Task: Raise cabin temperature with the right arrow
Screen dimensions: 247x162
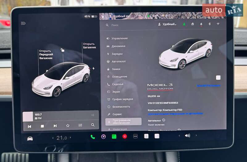Action: pyautogui.click(x=70, y=137)
